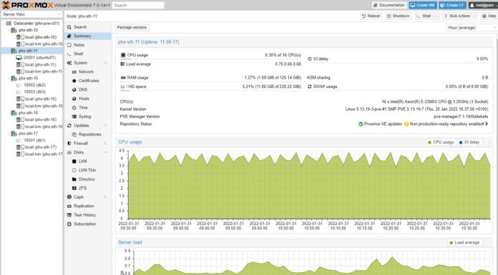Select storage local-lvm (phx-sth-15)
Image resolution: width=498 pixels, height=275 pixels.
44,106
